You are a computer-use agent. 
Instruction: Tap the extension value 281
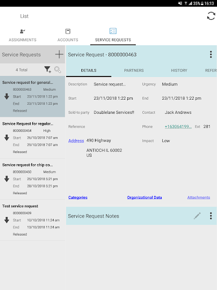tap(207, 126)
